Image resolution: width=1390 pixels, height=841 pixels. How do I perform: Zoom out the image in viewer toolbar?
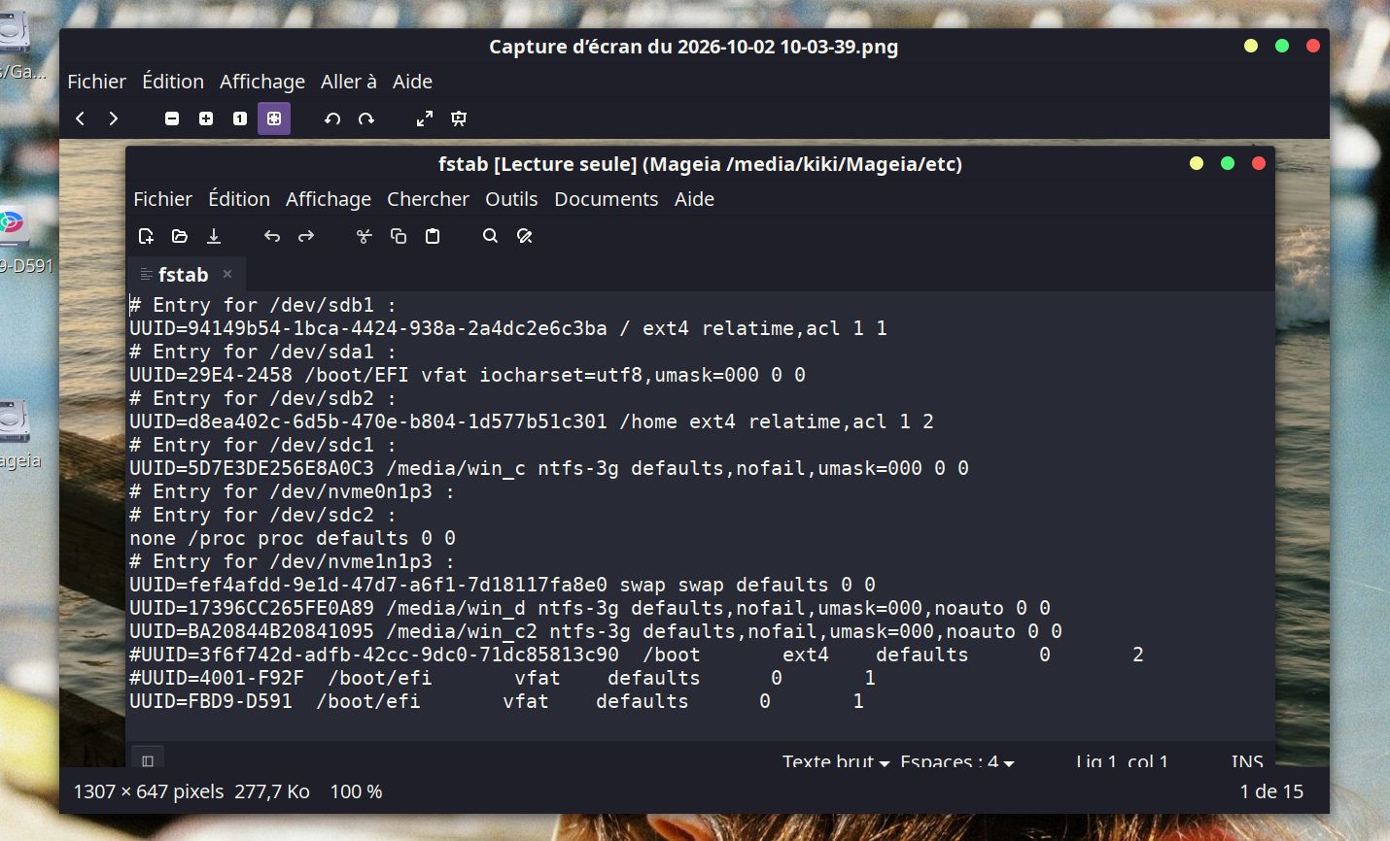(x=172, y=118)
